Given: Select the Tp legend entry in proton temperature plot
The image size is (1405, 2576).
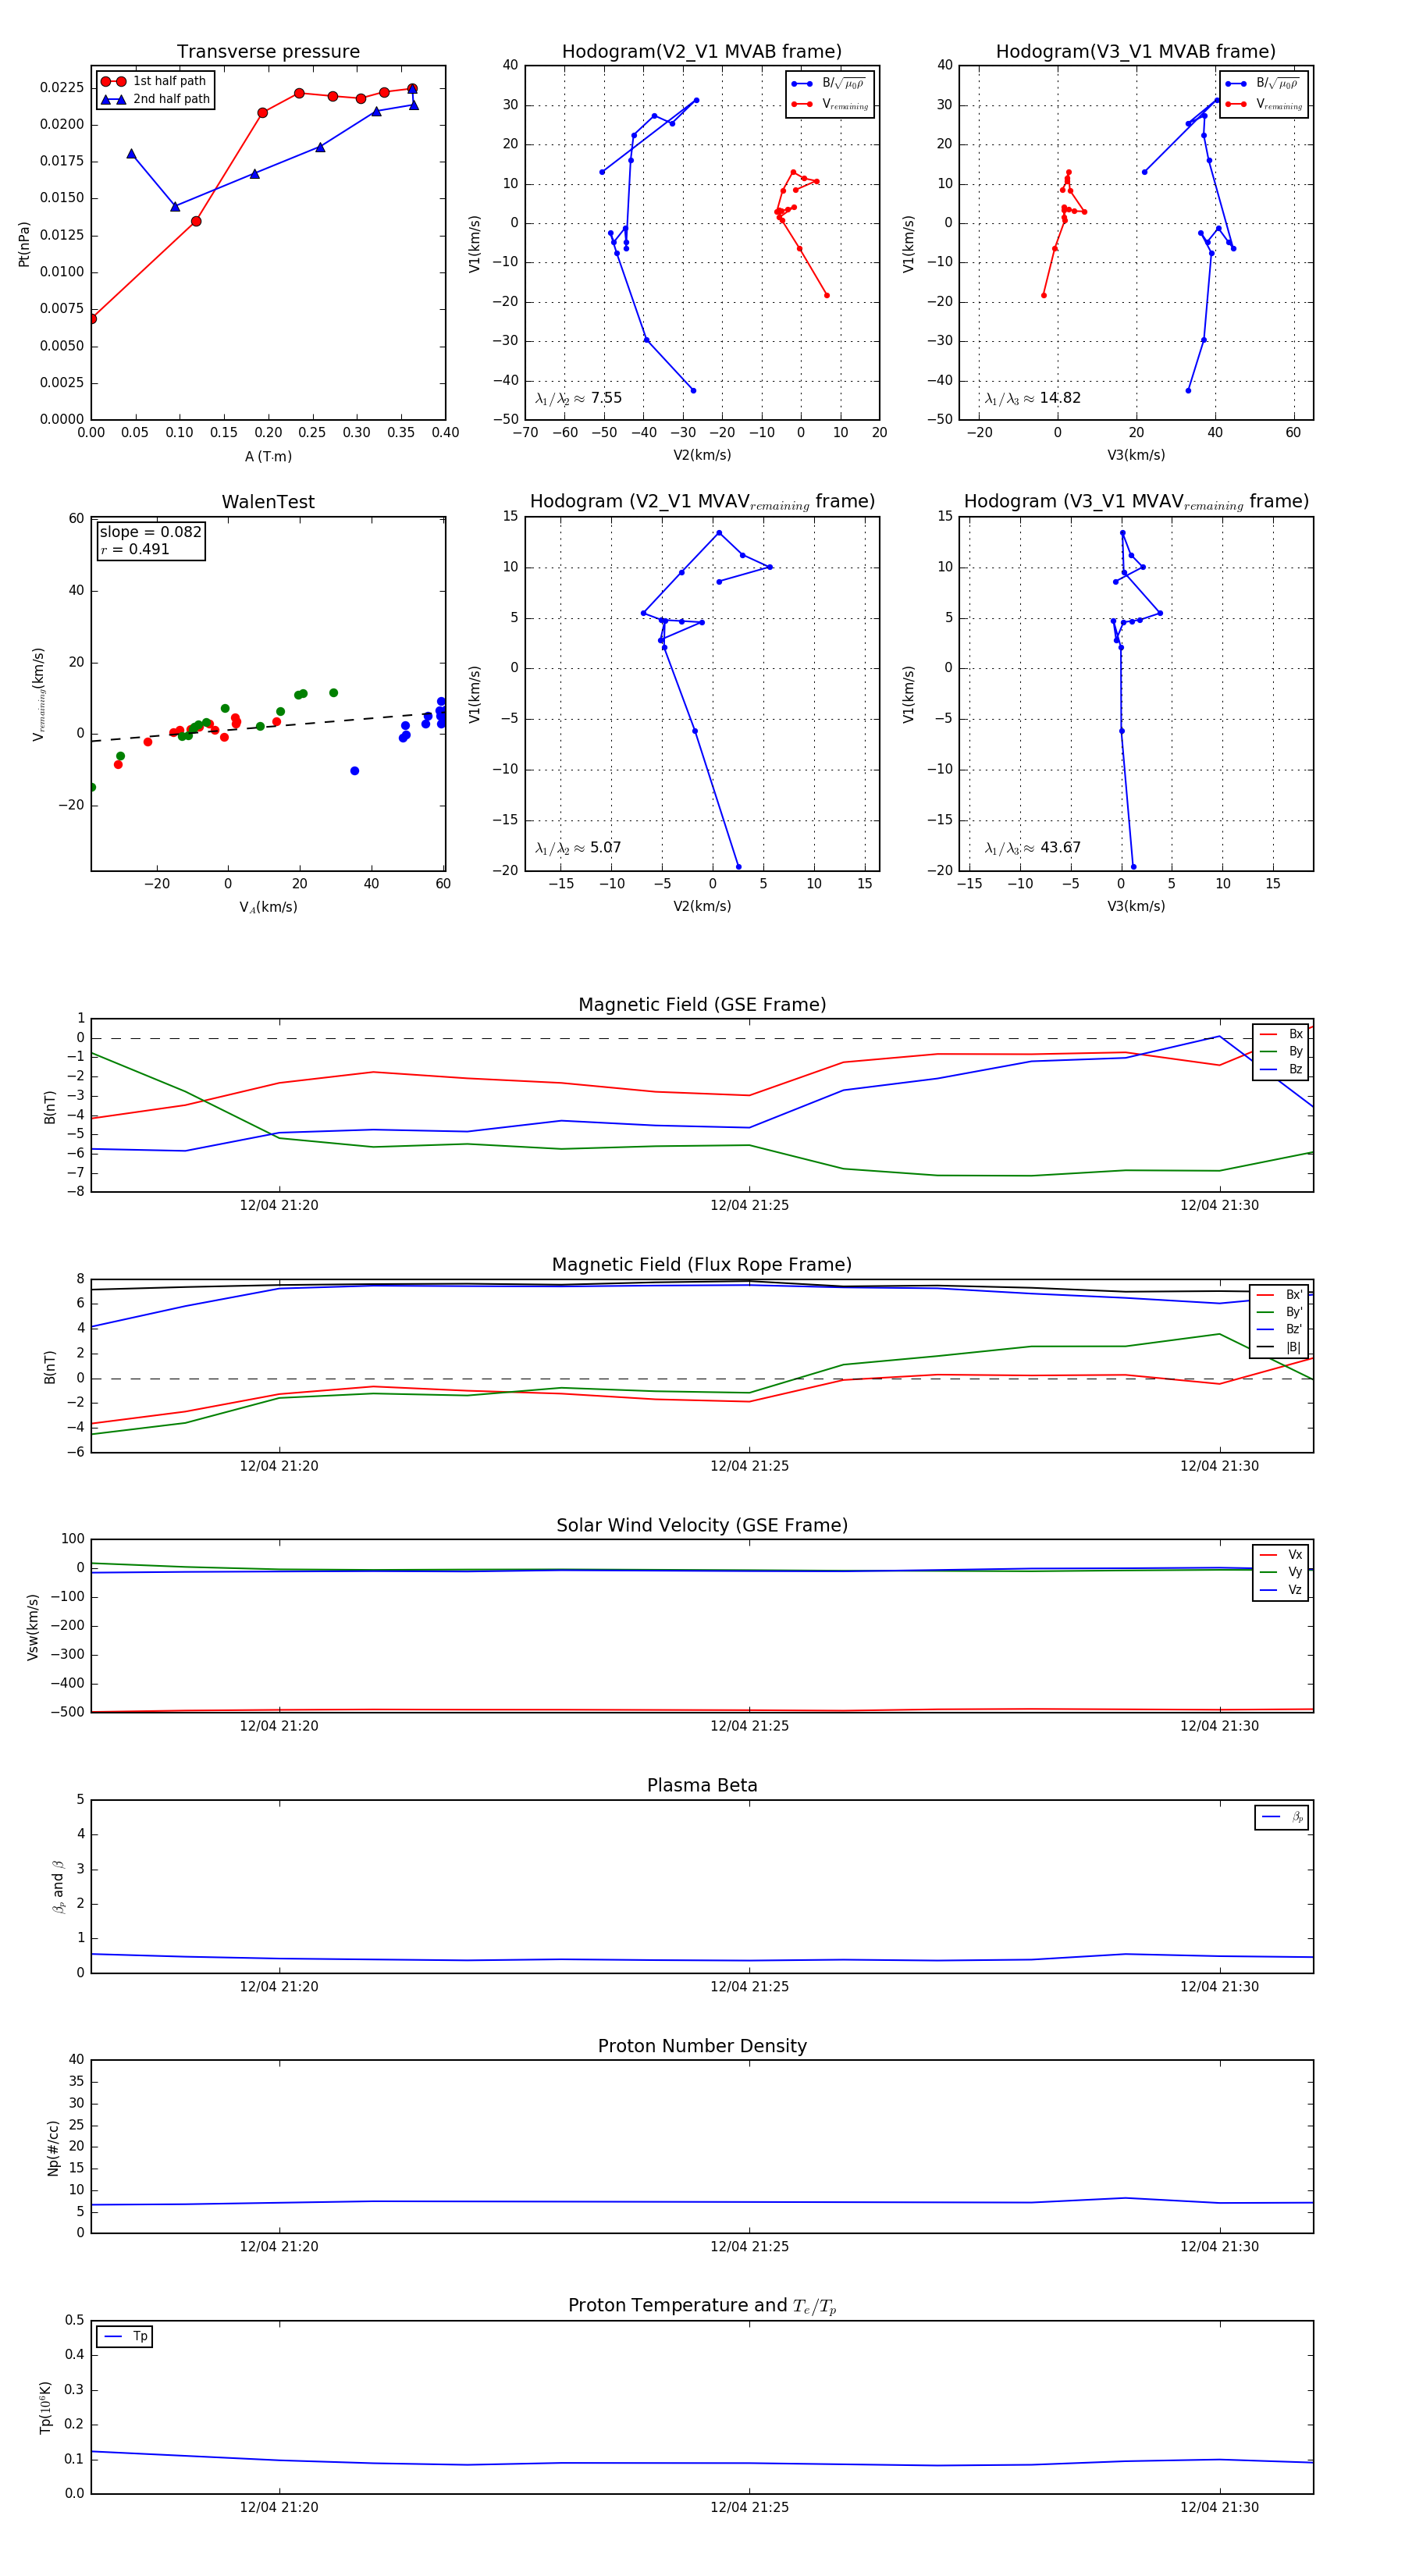Looking at the screenshot, I should click(126, 2337).
